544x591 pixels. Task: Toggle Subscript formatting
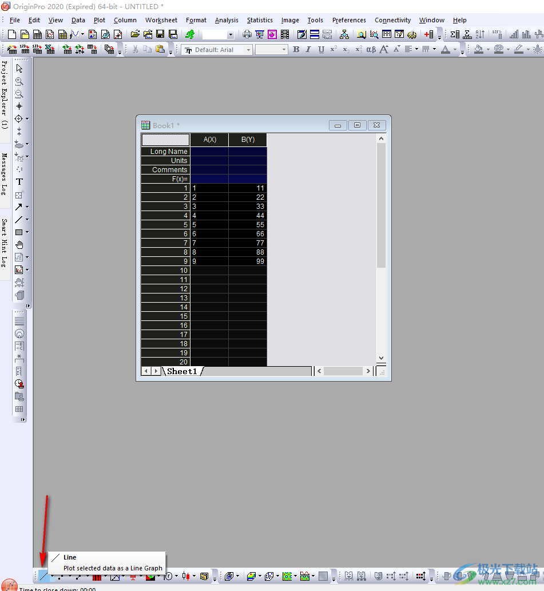pos(346,49)
